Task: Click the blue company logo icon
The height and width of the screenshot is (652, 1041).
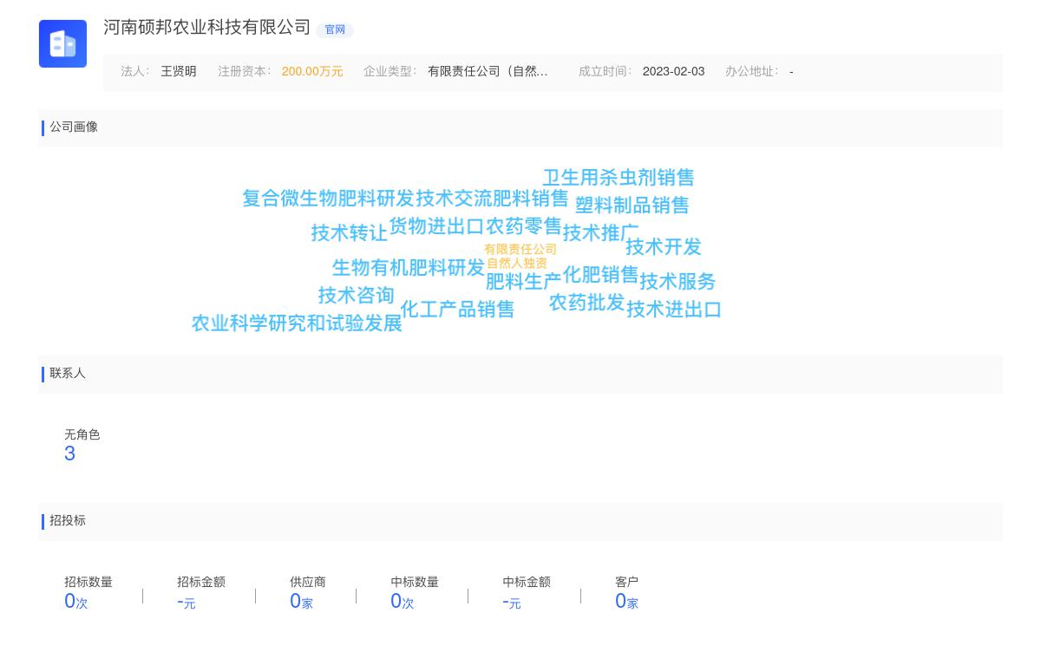Action: (62, 43)
